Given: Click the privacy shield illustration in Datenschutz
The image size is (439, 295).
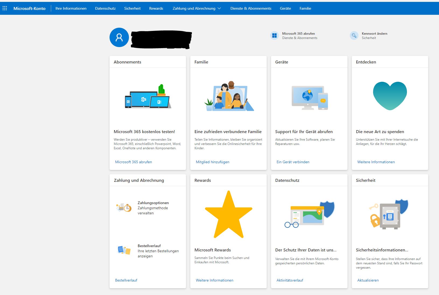Looking at the screenshot, I should click(x=310, y=214).
